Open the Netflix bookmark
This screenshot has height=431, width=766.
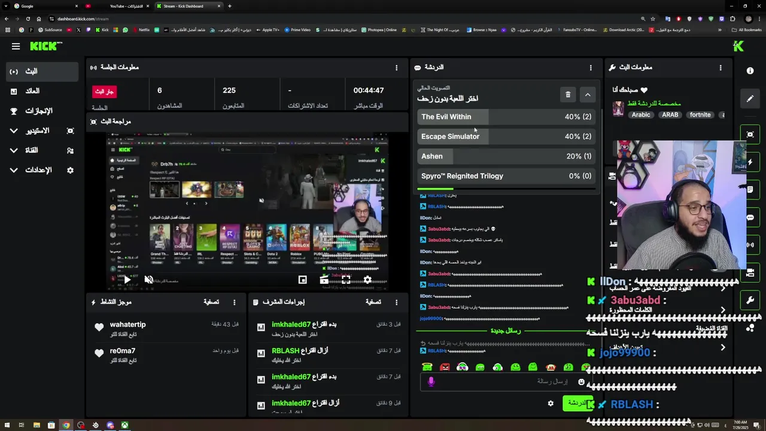(x=140, y=30)
